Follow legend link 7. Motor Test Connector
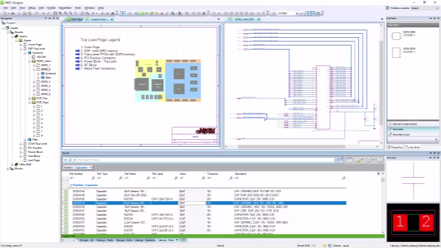Image resolution: width=441 pixels, height=248 pixels. pyautogui.click(x=98, y=68)
